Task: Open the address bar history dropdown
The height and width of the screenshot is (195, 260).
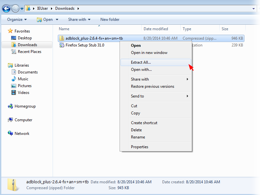Action: (x=253, y=9)
